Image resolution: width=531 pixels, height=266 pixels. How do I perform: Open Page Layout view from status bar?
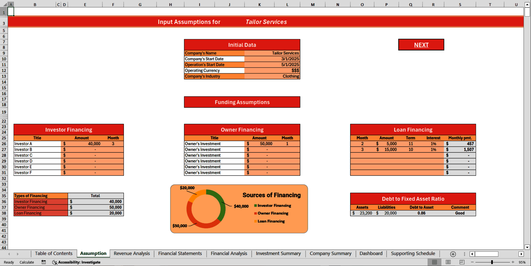[x=448, y=262]
